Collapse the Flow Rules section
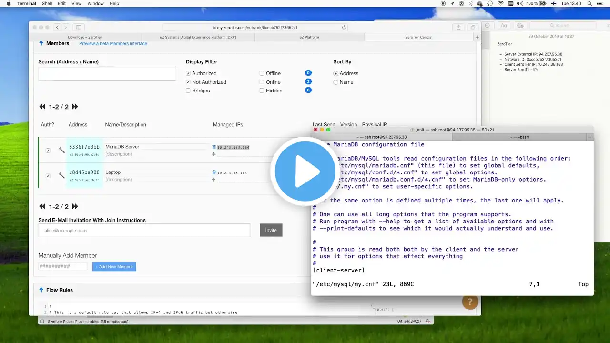 (x=41, y=290)
